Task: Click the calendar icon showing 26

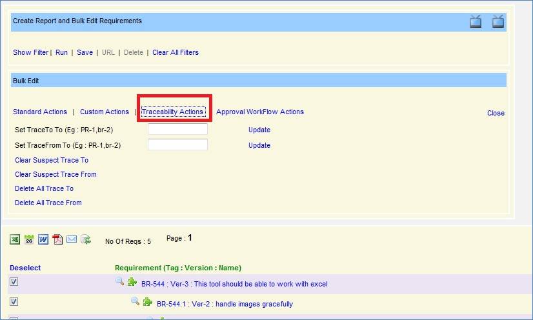Action: [x=29, y=239]
